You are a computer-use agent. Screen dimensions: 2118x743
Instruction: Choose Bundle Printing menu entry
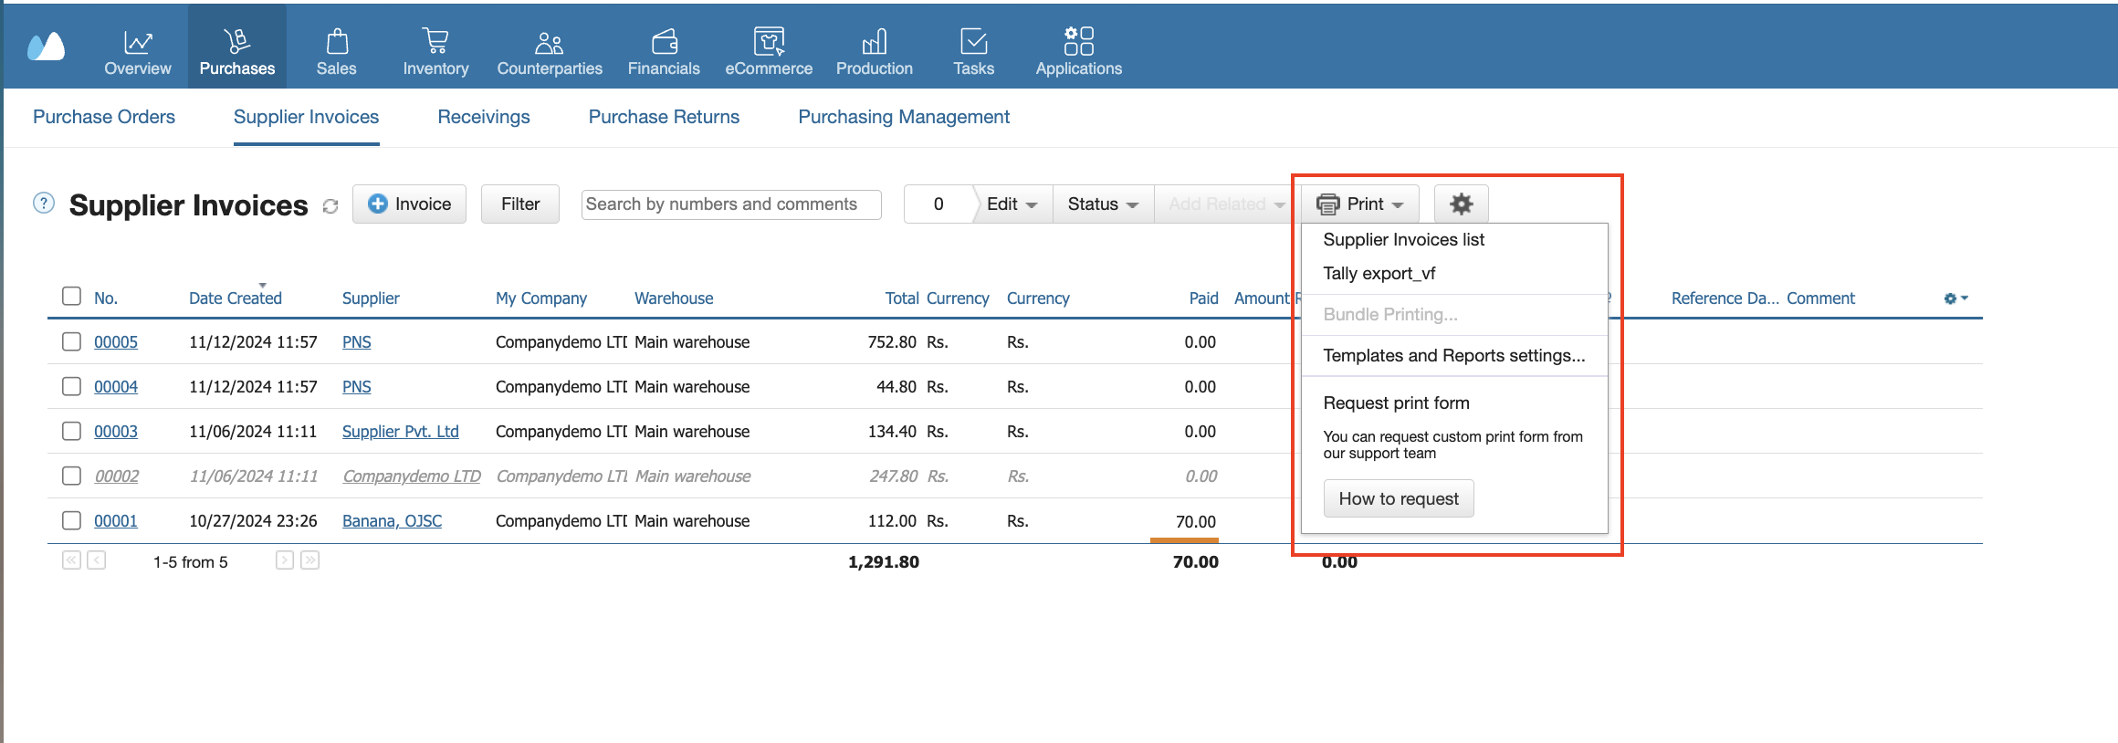click(x=1454, y=314)
